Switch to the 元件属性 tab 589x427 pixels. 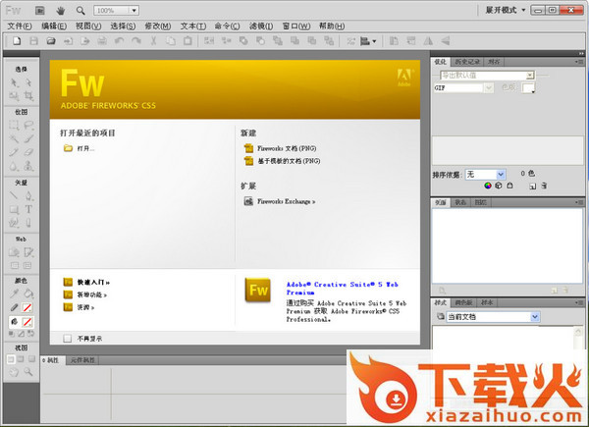[x=82, y=360]
